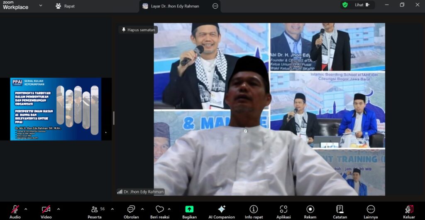The height and width of the screenshot is (220, 425).
Task: Open the Aplikasi apps panel
Action: pos(283,212)
